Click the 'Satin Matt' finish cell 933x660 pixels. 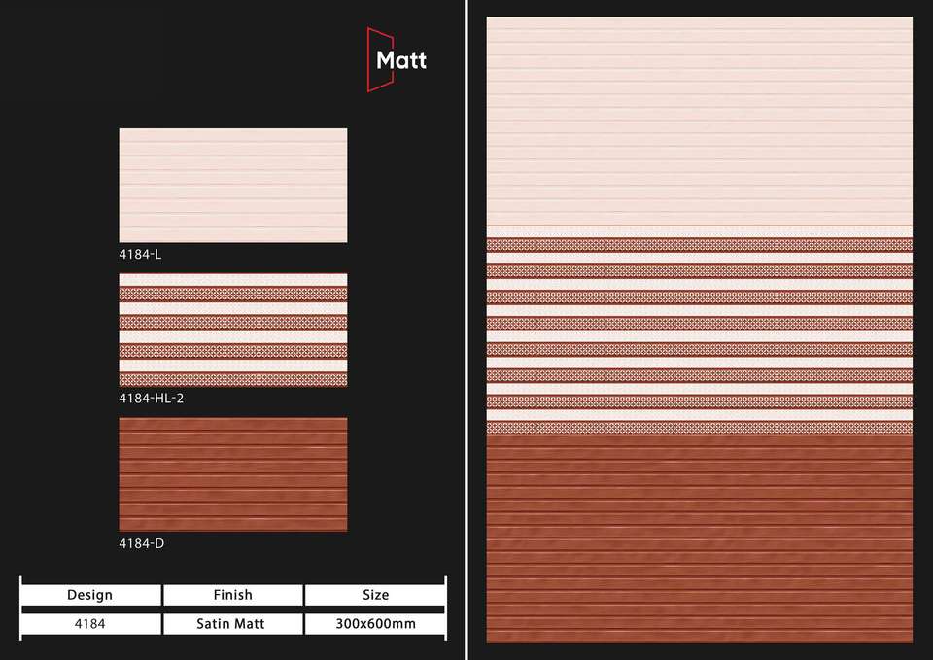(232, 624)
